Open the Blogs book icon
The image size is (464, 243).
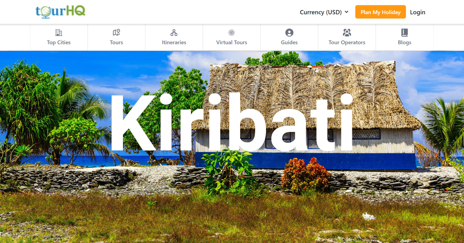tap(404, 32)
